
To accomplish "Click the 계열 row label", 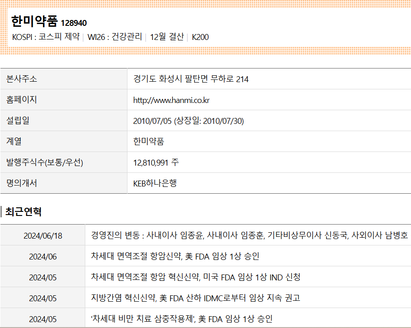I will point(14,142).
